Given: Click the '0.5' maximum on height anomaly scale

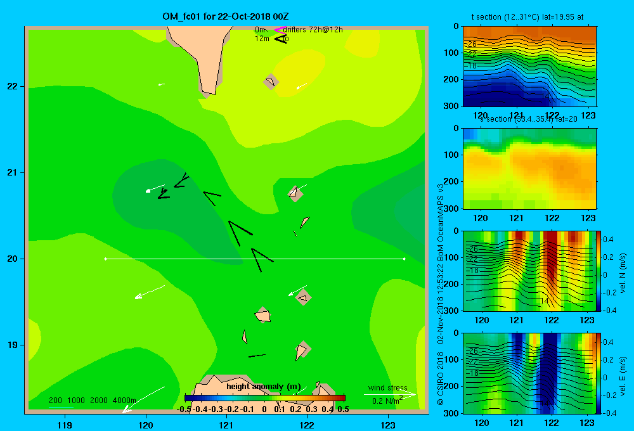Looking at the screenshot, I should click(343, 409).
